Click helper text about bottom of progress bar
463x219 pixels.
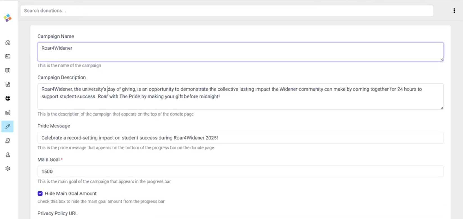pos(126,148)
